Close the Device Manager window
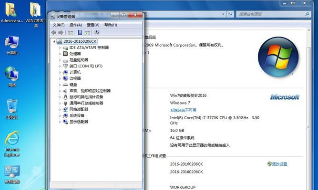 [135, 15]
